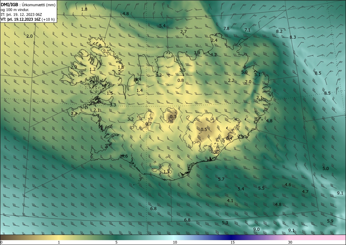Click the 15 tick label on the color scale
346x245 pixels.
pos(233,242)
